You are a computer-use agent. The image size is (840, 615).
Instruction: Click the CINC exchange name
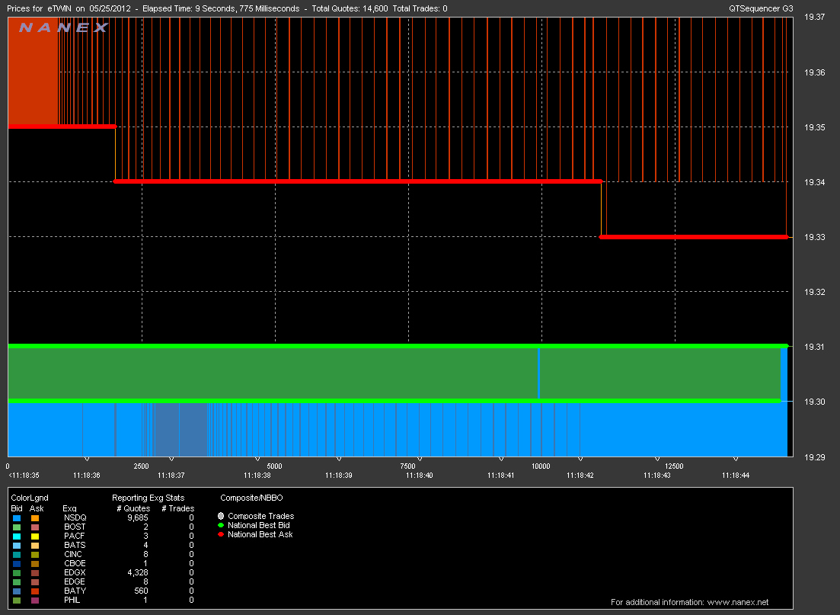[x=73, y=554]
